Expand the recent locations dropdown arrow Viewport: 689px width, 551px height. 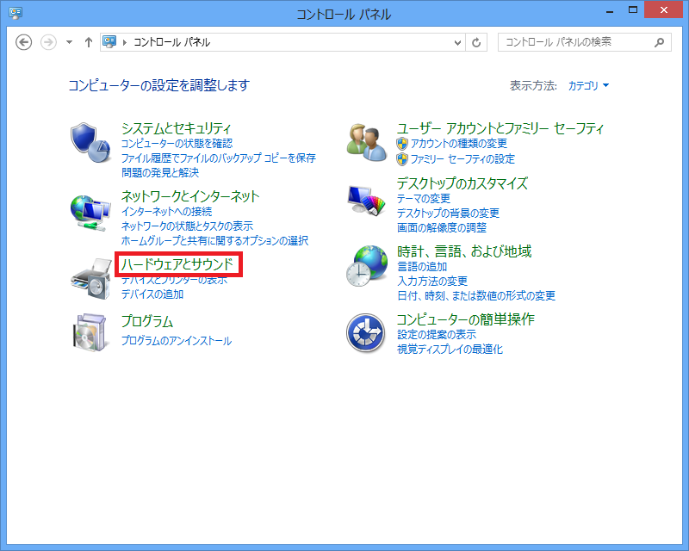pyautogui.click(x=69, y=42)
